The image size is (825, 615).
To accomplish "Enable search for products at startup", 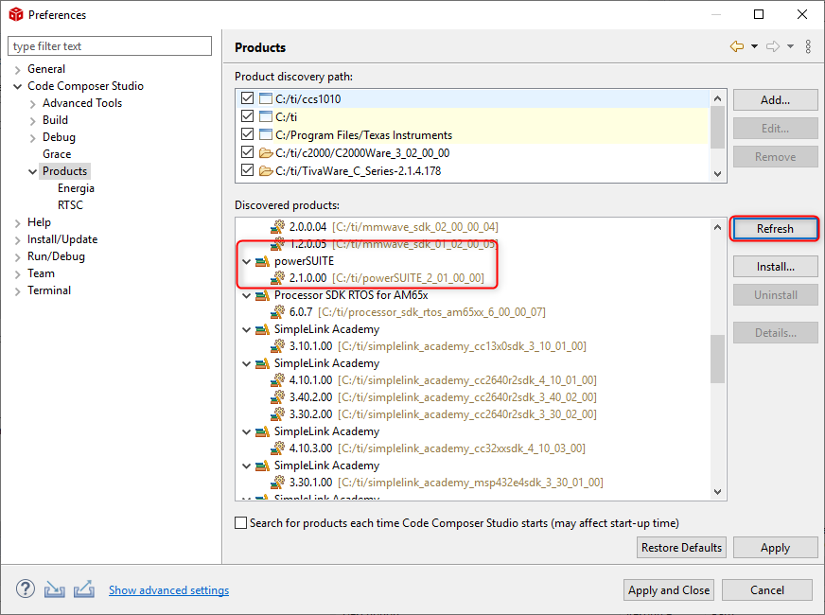I will pyautogui.click(x=241, y=523).
